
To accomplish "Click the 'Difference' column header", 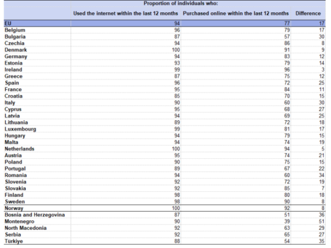I will [308, 14].
